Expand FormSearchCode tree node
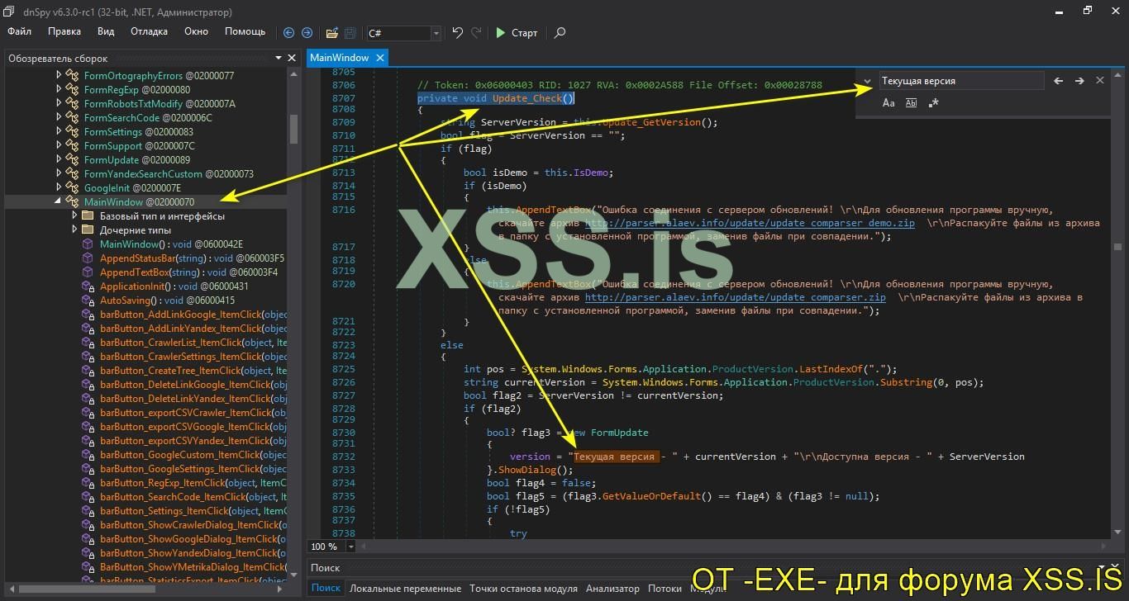The height and width of the screenshot is (601, 1129). 59,117
